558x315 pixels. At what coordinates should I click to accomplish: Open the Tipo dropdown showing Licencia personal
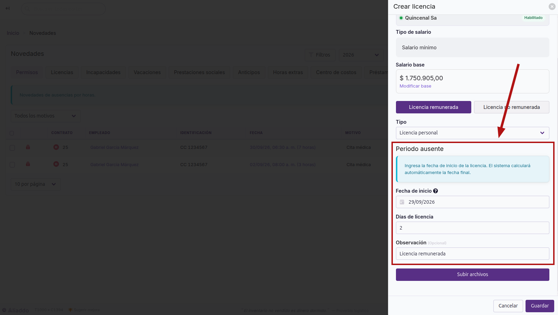click(472, 133)
